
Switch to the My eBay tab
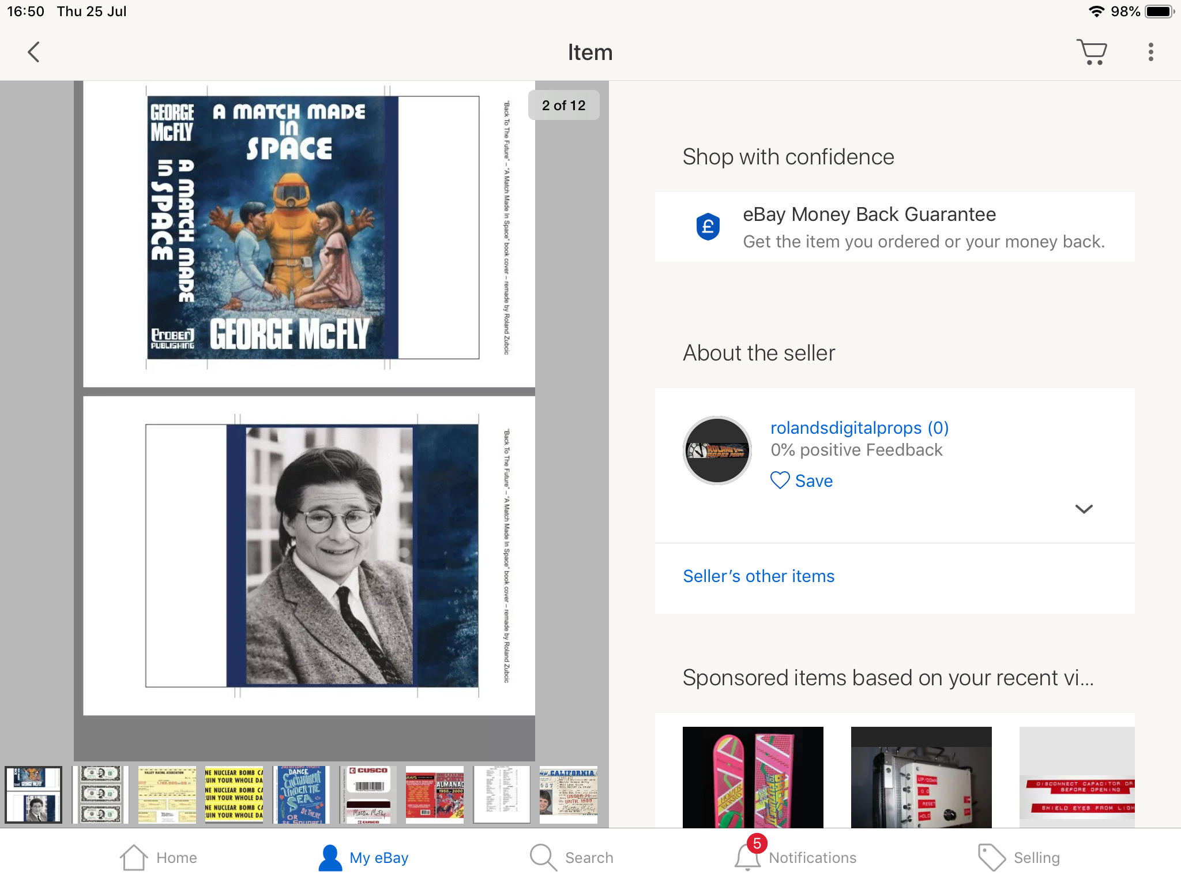pos(363,858)
